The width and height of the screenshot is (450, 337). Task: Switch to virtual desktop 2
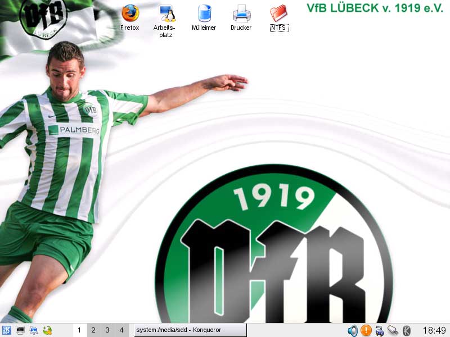coord(93,330)
